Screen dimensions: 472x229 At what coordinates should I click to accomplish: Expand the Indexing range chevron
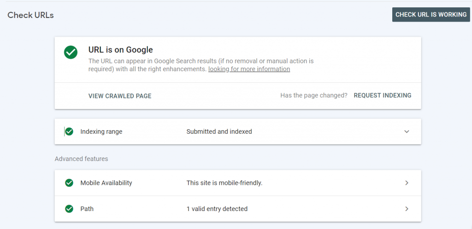click(407, 132)
